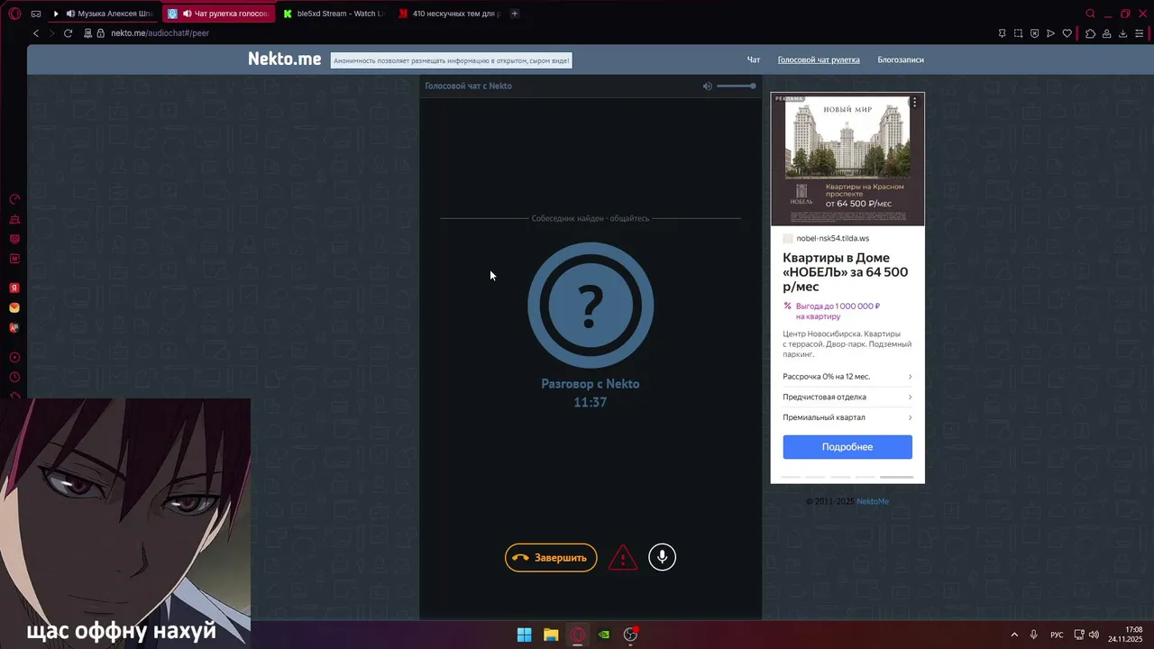Open the Opera GX main menu
The height and width of the screenshot is (649, 1154).
14,14
